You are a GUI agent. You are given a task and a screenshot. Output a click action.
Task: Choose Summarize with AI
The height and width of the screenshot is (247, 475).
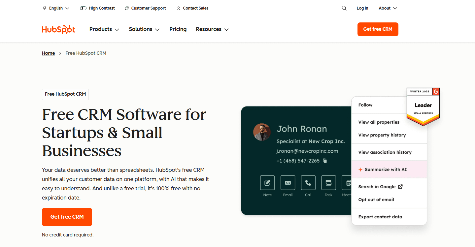(389, 170)
